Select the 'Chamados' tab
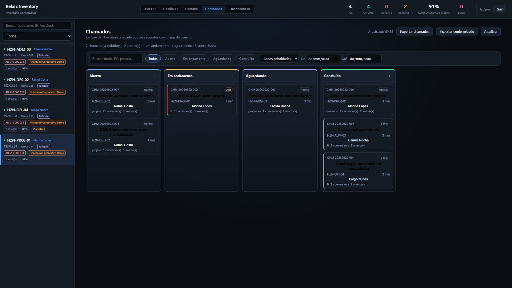 [x=213, y=9]
